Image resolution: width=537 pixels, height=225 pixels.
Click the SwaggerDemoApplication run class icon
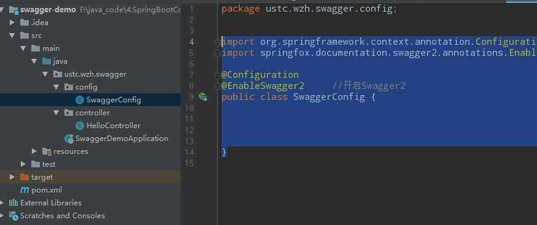click(x=69, y=139)
